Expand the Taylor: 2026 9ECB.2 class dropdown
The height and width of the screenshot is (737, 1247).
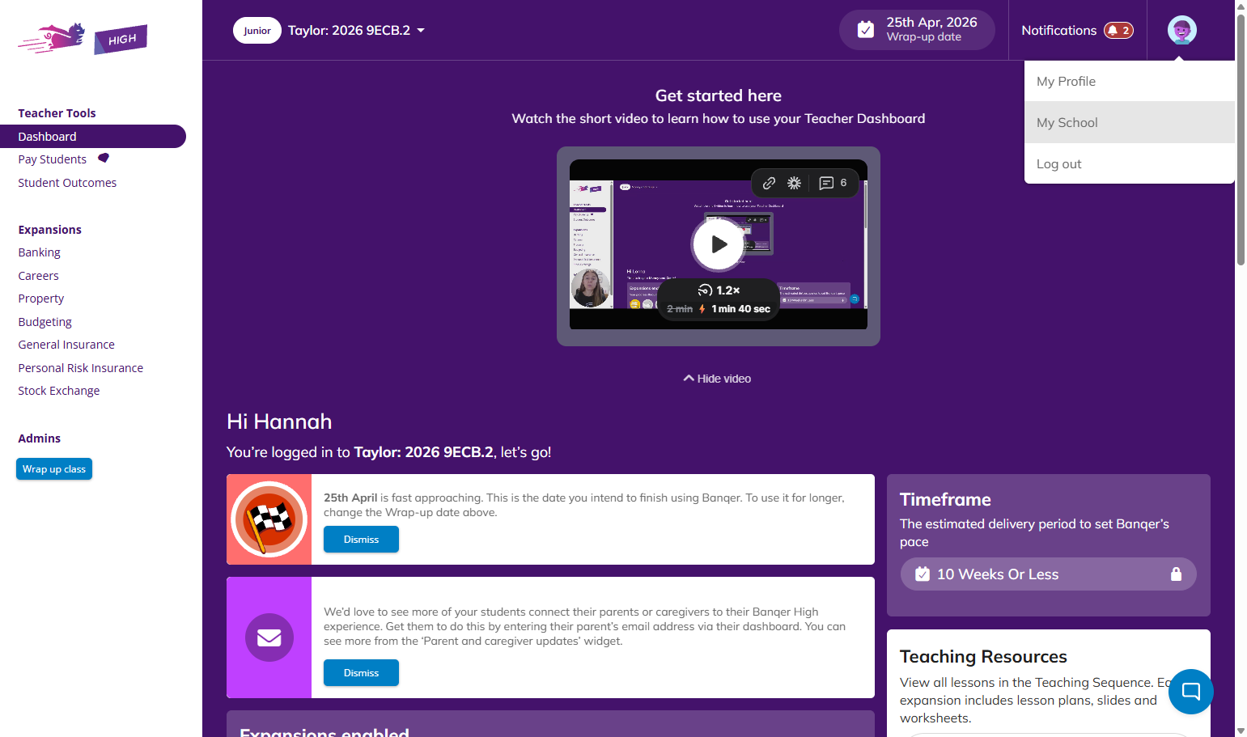[x=356, y=30]
